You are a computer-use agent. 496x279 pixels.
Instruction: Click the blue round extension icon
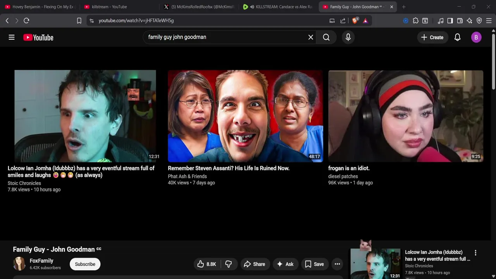coord(406,21)
